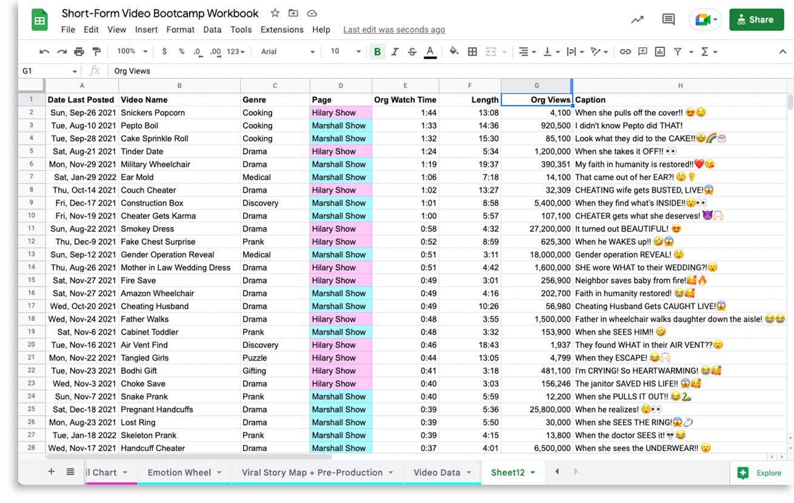Toggle bold formatting

[x=378, y=52]
